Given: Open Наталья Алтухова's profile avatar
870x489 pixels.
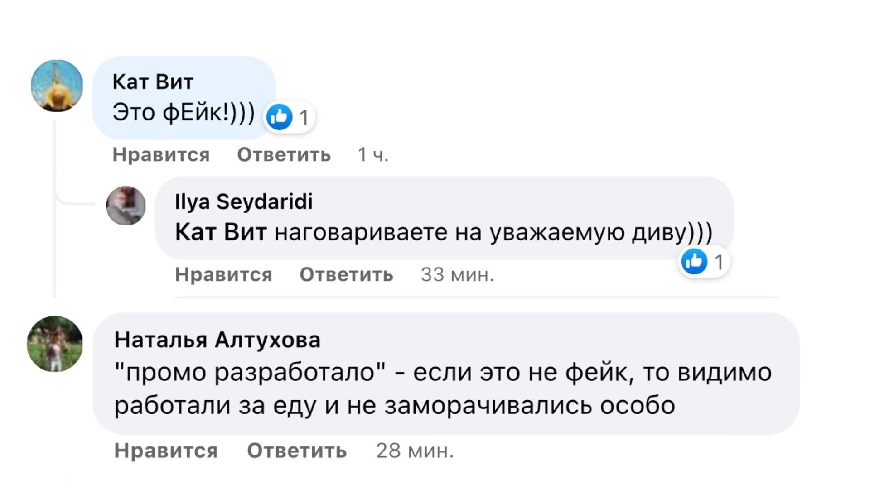Looking at the screenshot, I should [55, 344].
